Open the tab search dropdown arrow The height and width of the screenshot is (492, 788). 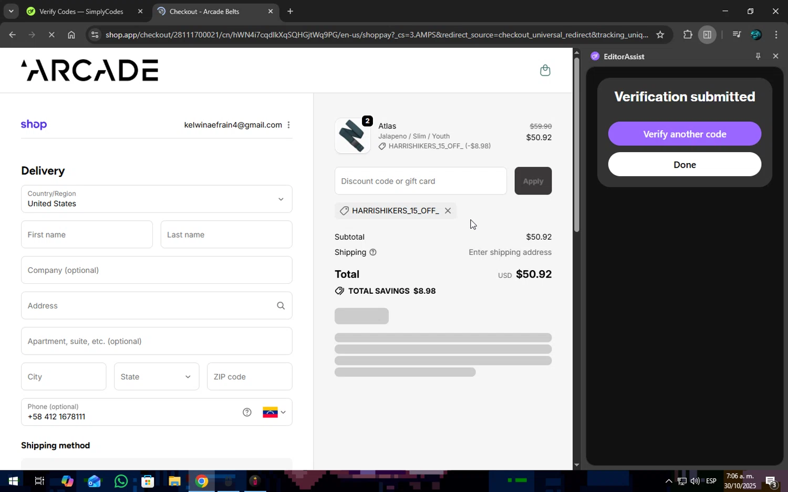(x=11, y=11)
